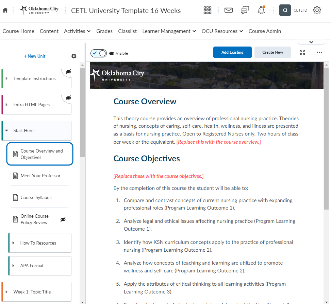
Task: Click the Create New button
Action: (272, 52)
